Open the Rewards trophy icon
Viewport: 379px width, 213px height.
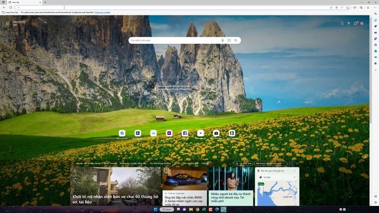tap(349, 24)
